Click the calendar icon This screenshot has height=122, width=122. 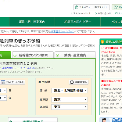[3, 82]
